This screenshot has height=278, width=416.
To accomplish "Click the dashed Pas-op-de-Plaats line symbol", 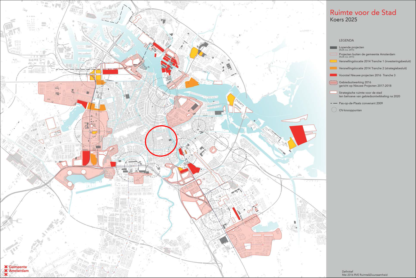I will pos(334,103).
